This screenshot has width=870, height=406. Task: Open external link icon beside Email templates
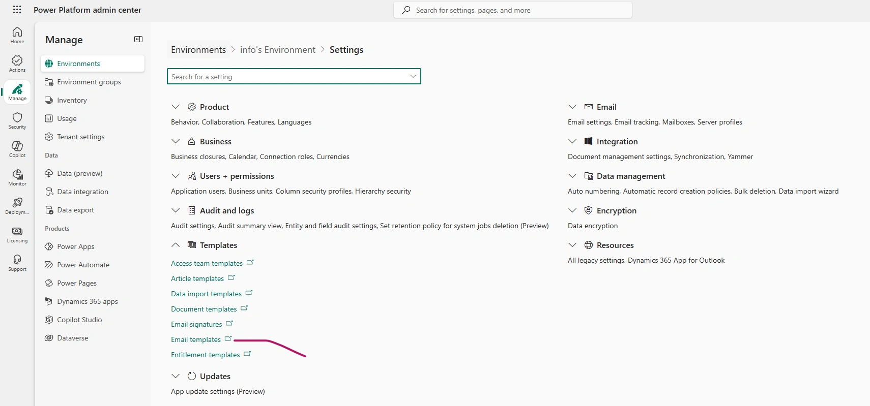click(x=228, y=338)
